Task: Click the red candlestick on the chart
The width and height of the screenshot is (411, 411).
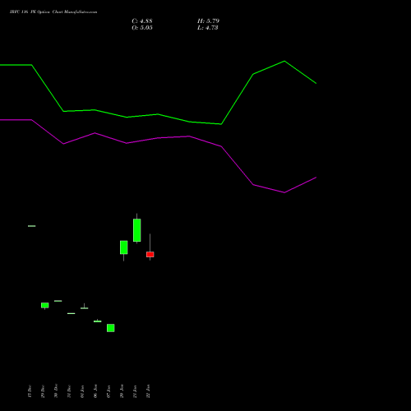Action: coord(150,254)
